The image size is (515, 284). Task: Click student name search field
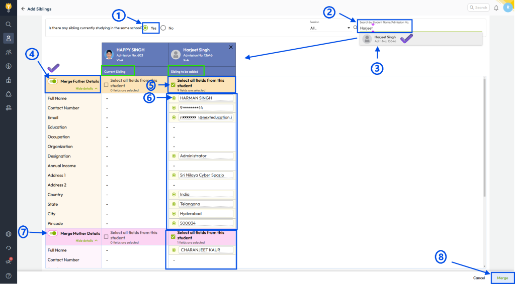click(x=420, y=28)
